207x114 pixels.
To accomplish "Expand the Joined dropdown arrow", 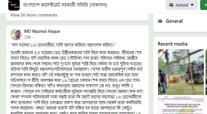I will 192,5.
